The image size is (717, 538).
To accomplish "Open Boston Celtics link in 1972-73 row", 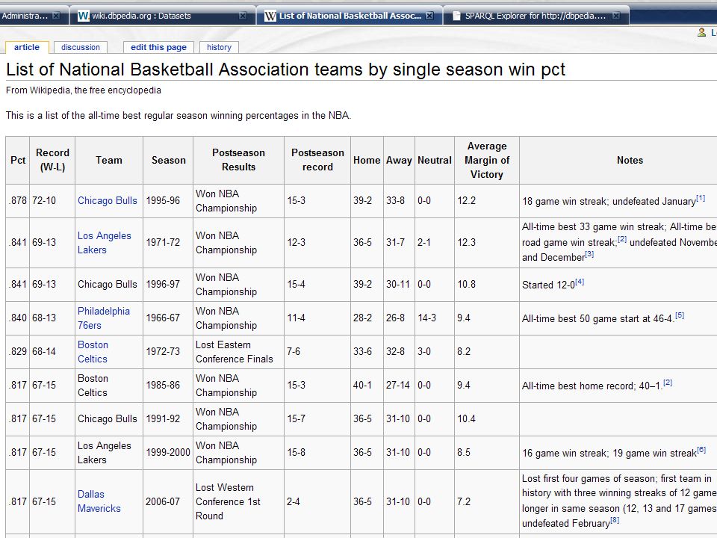I will pyautogui.click(x=93, y=352).
